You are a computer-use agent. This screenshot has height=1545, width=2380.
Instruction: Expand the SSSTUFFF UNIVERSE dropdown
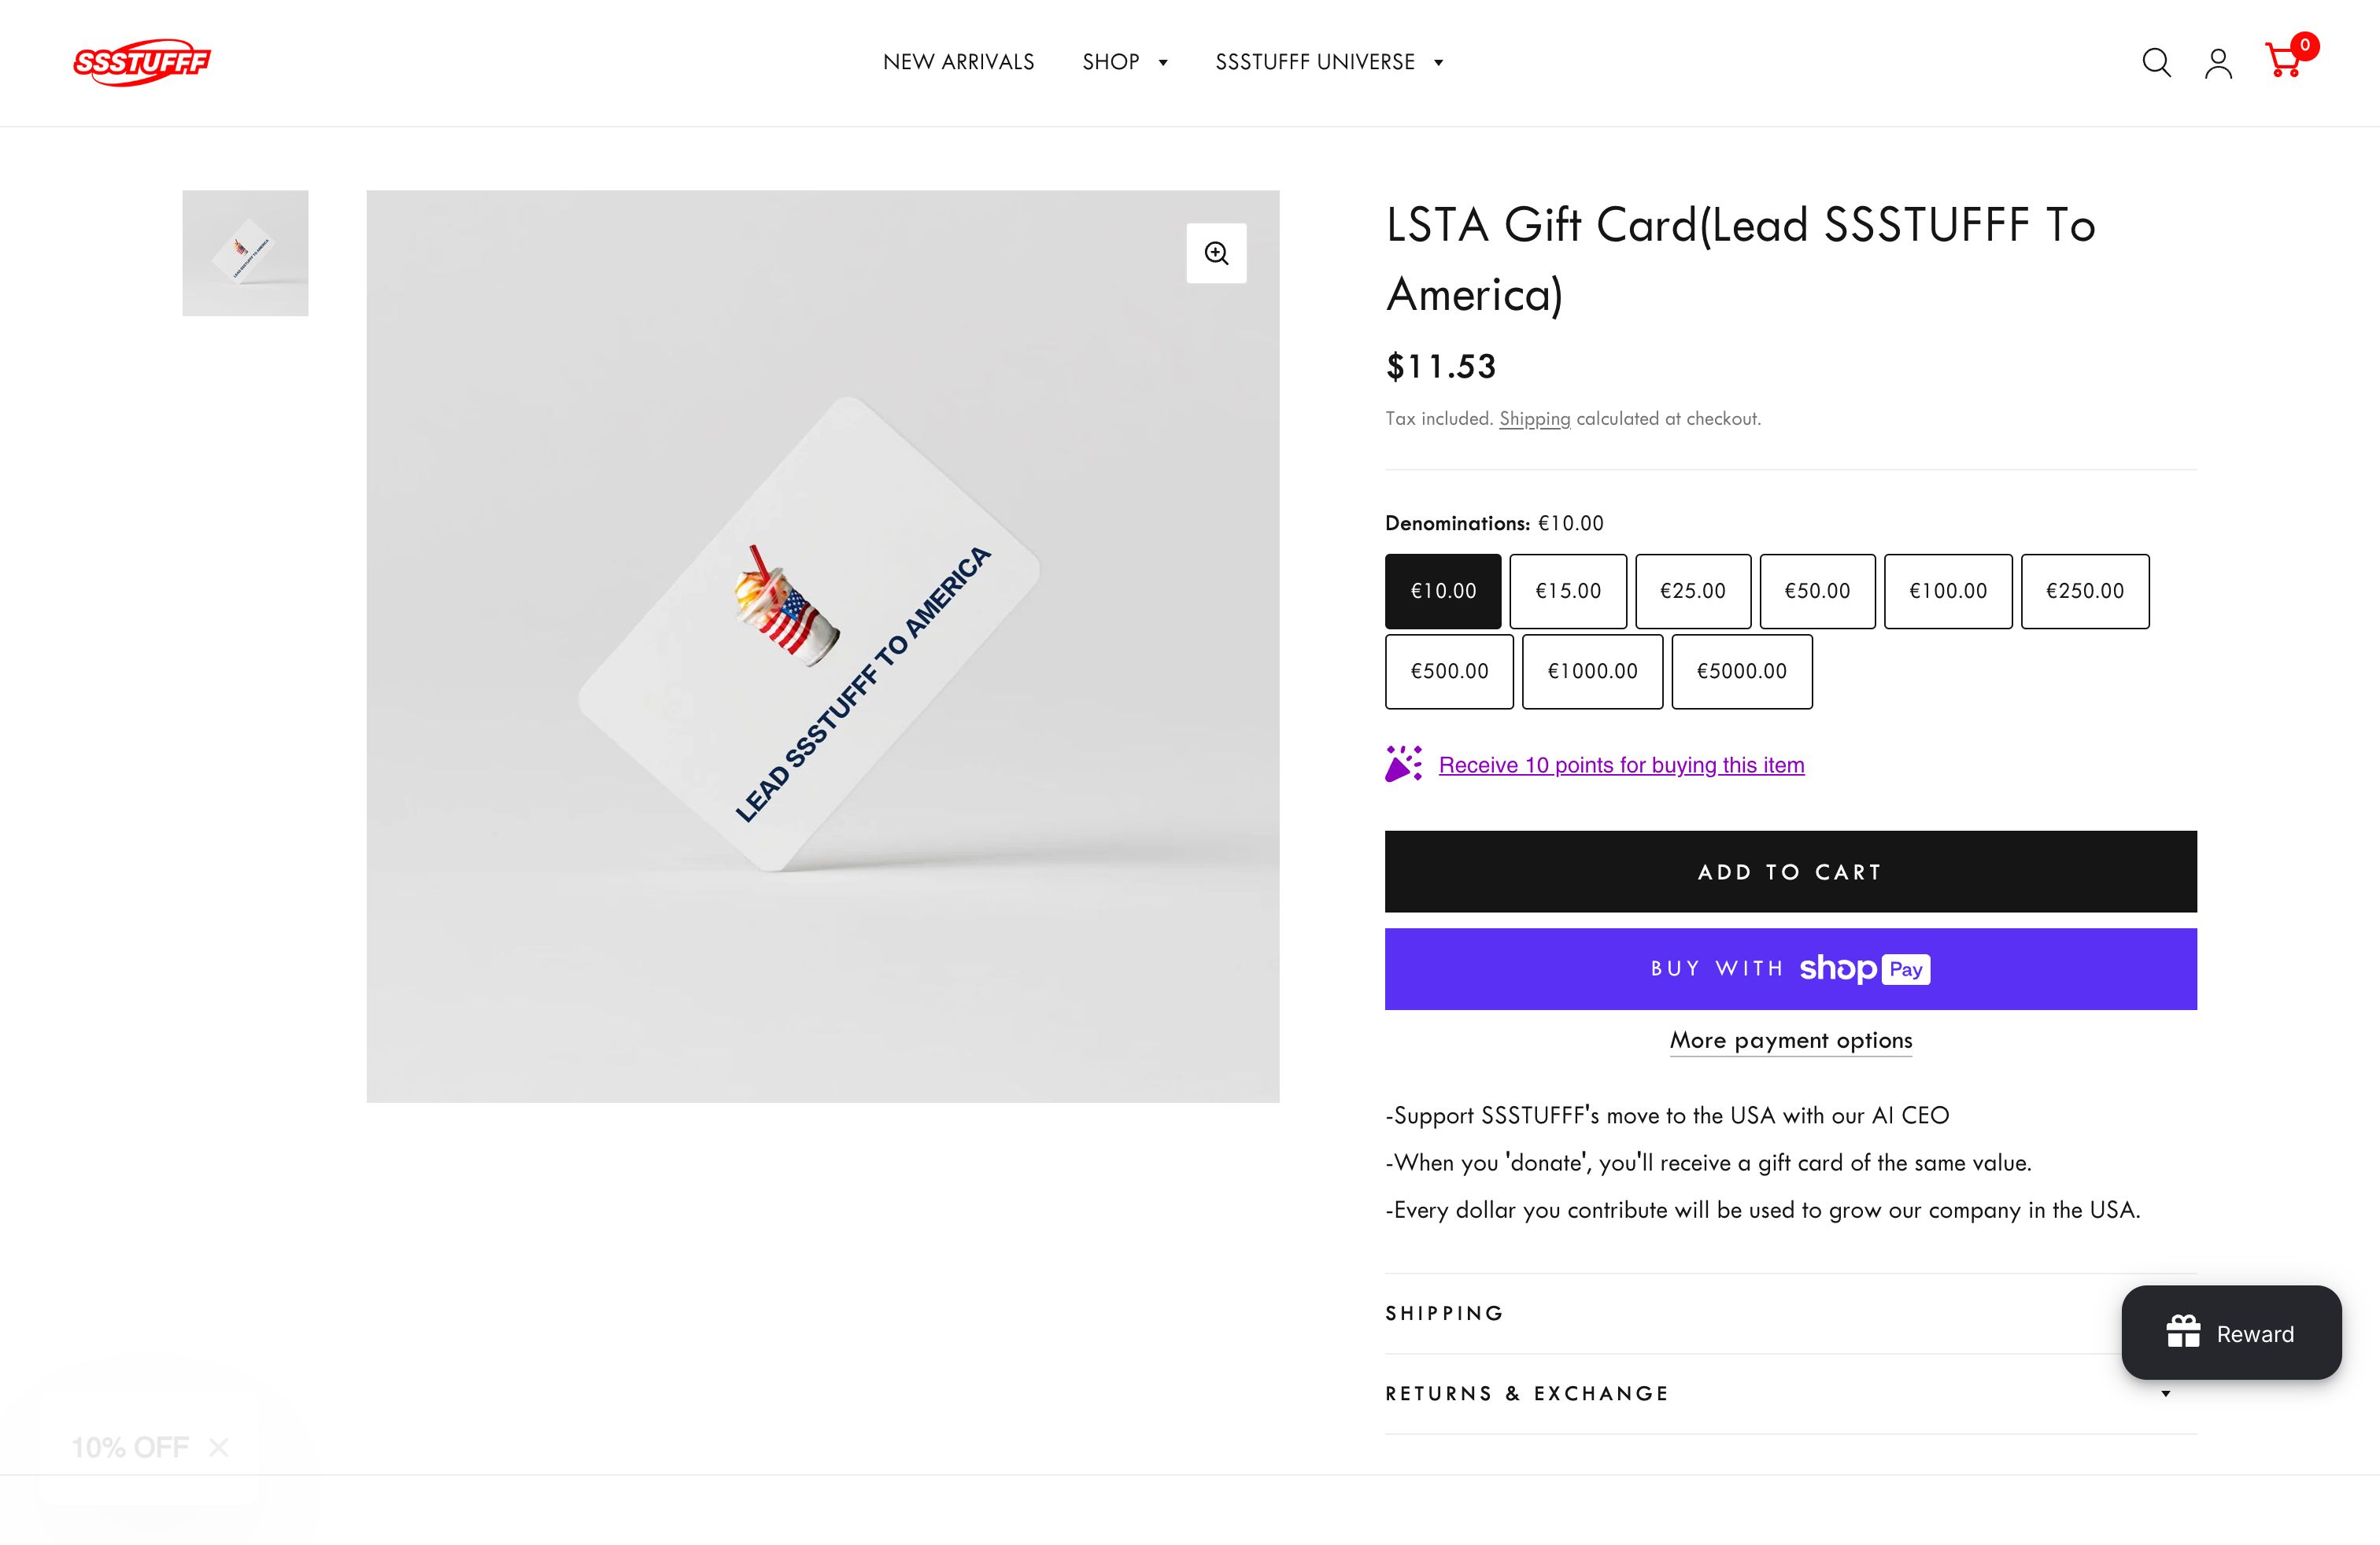click(x=1329, y=62)
